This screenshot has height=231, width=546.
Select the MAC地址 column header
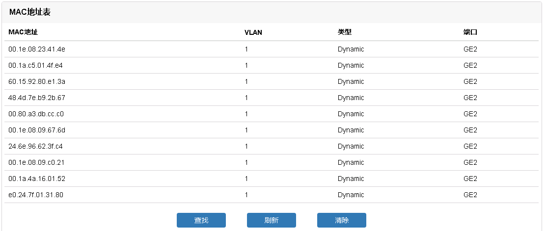click(x=23, y=32)
